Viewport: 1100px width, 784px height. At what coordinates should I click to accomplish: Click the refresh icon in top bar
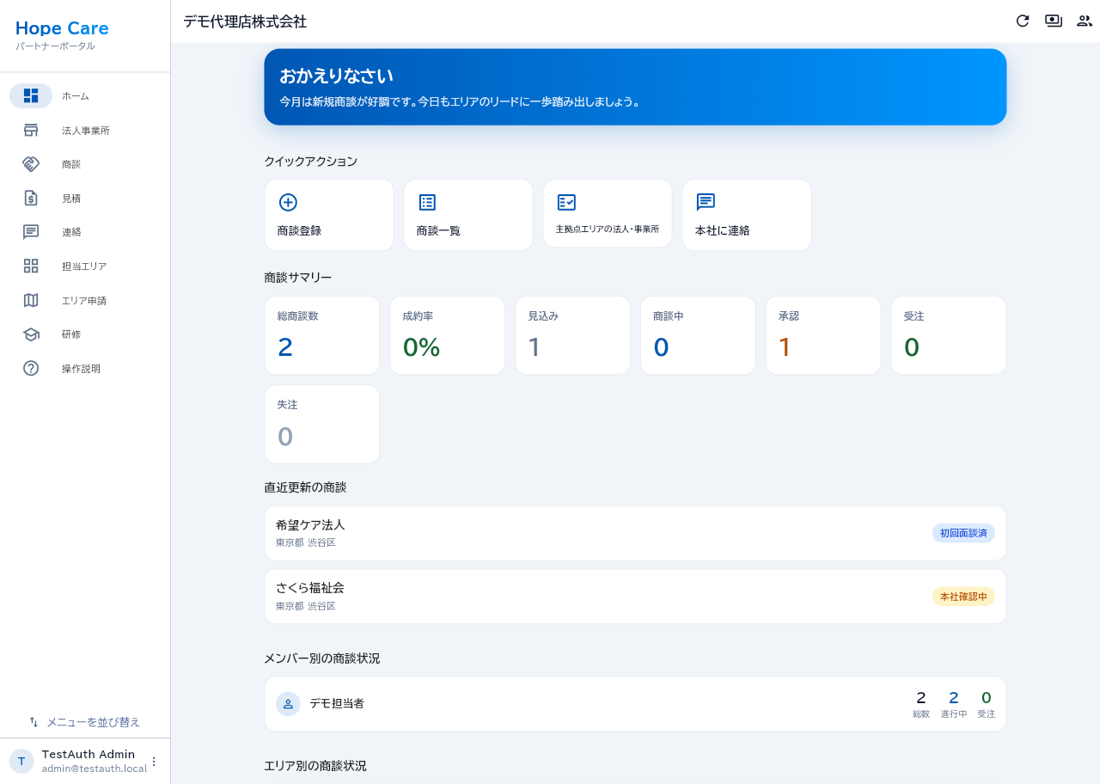coord(1023,21)
